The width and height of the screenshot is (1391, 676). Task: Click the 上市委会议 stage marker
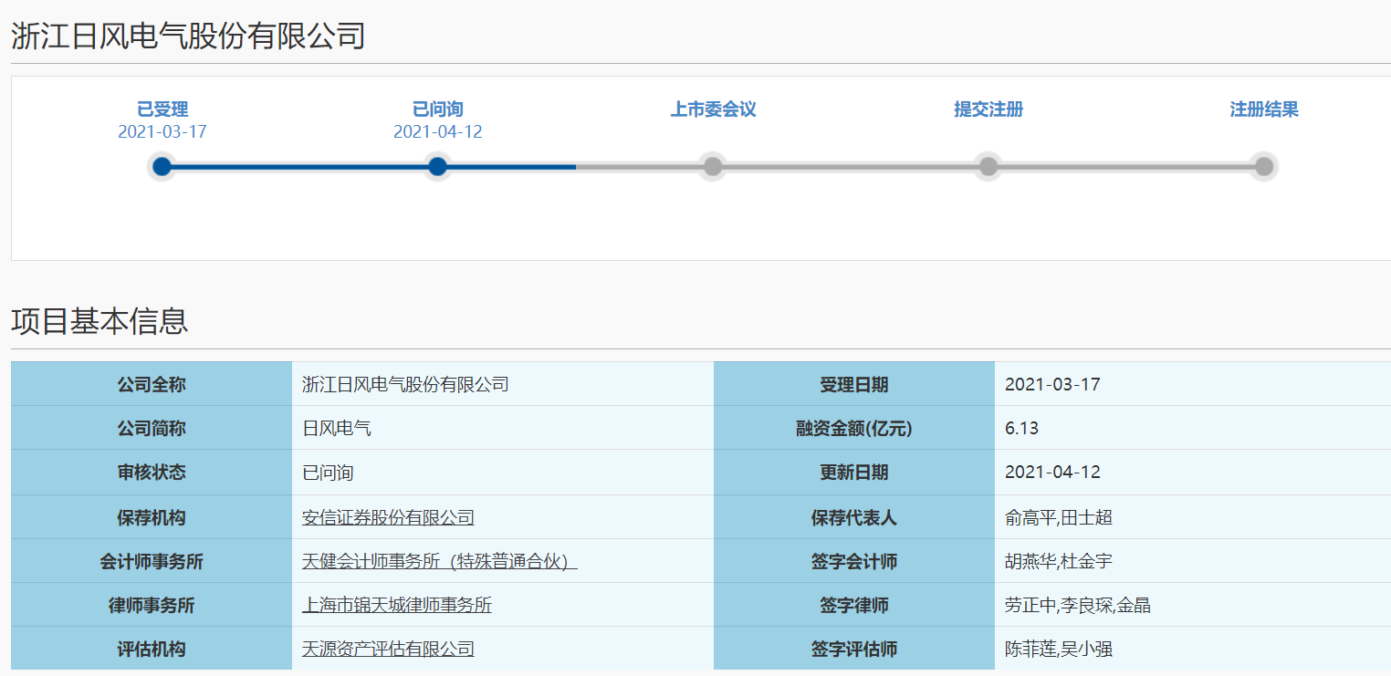[x=712, y=167]
